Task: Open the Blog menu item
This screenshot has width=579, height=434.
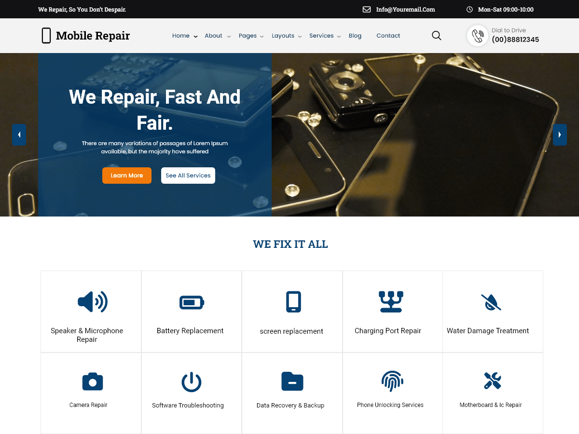Action: pyautogui.click(x=355, y=36)
